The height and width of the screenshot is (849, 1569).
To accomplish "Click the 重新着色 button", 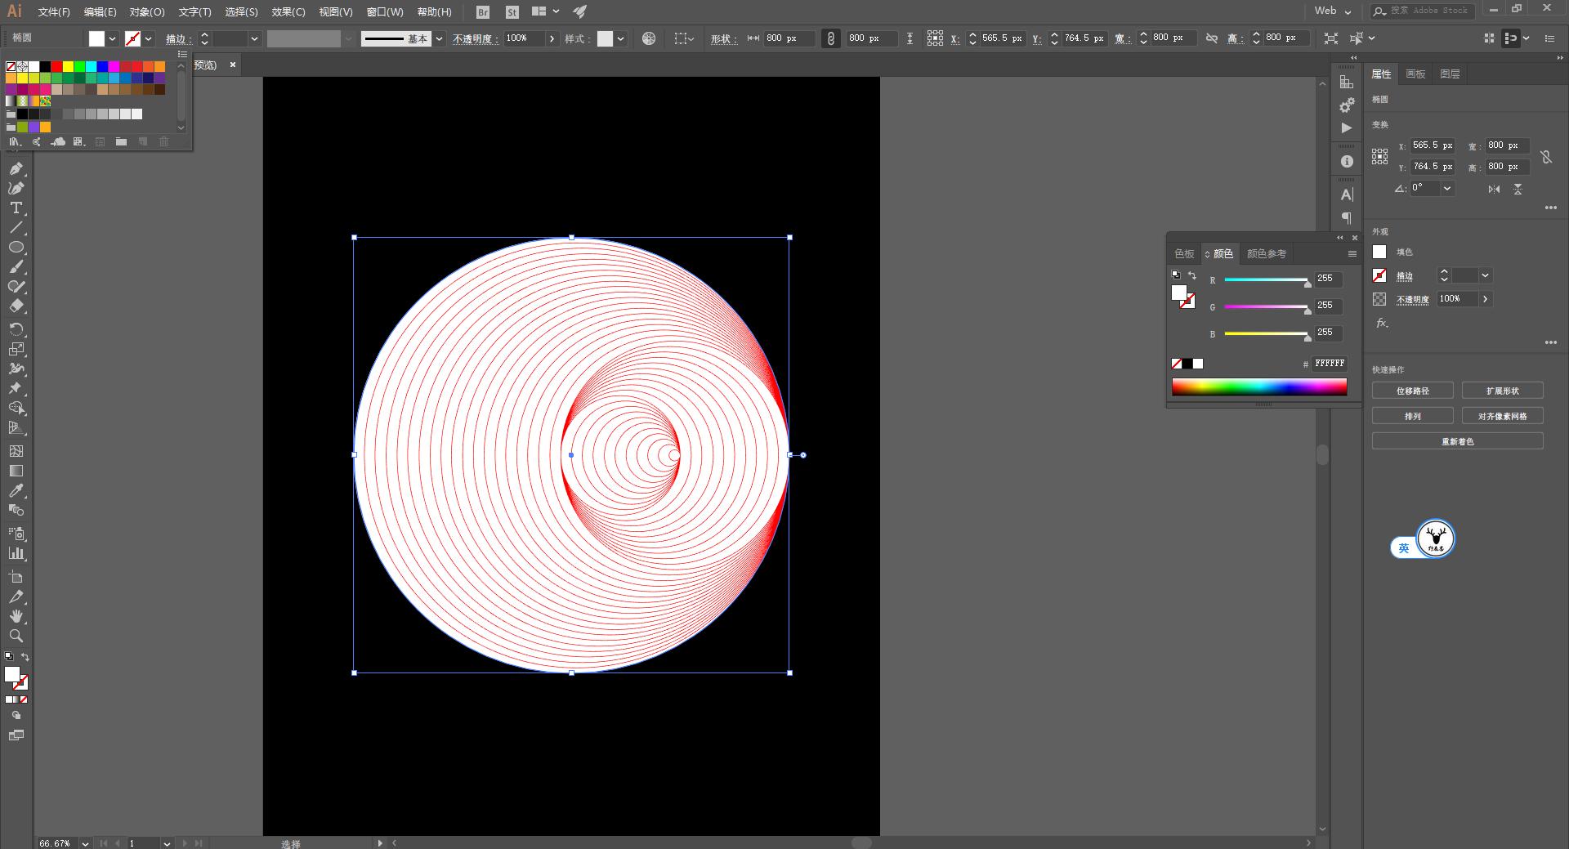I will (x=1457, y=441).
